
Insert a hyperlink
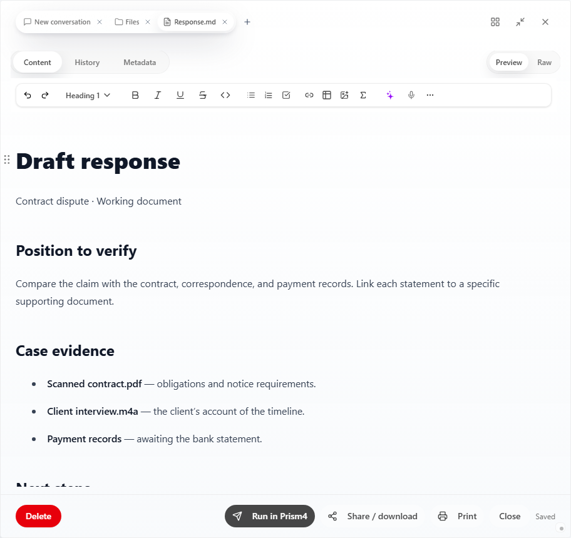tap(309, 95)
